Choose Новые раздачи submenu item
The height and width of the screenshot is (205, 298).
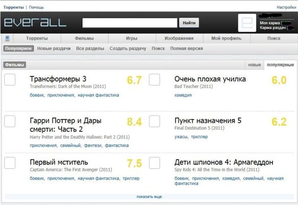coord(54,48)
